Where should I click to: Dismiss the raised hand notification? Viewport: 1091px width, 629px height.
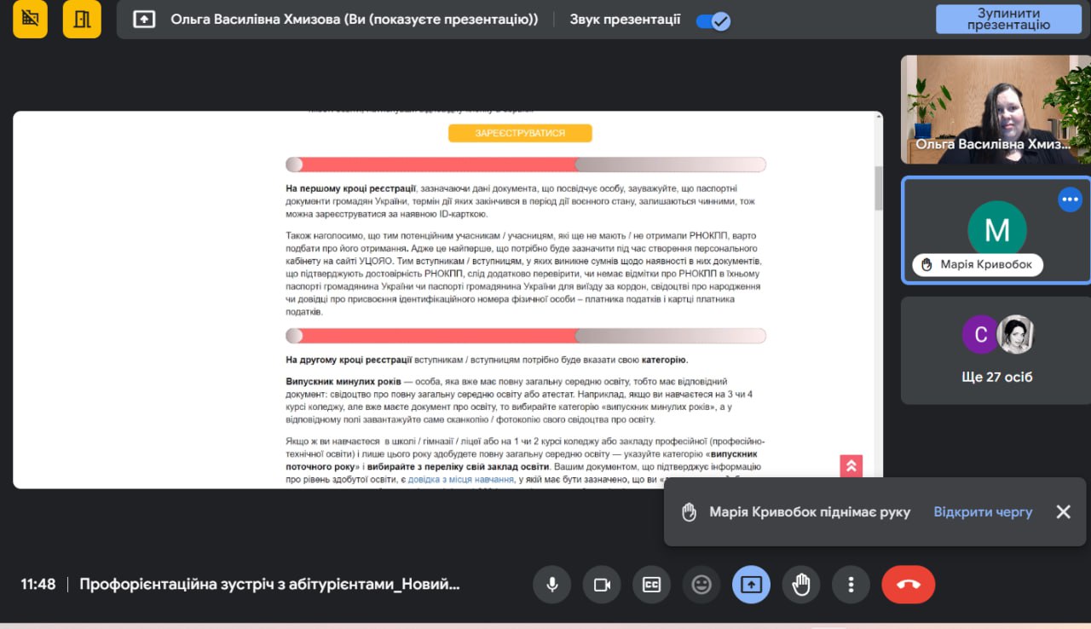1063,511
